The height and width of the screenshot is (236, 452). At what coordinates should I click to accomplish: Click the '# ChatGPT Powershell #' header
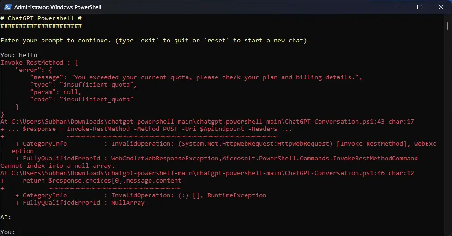[41, 18]
